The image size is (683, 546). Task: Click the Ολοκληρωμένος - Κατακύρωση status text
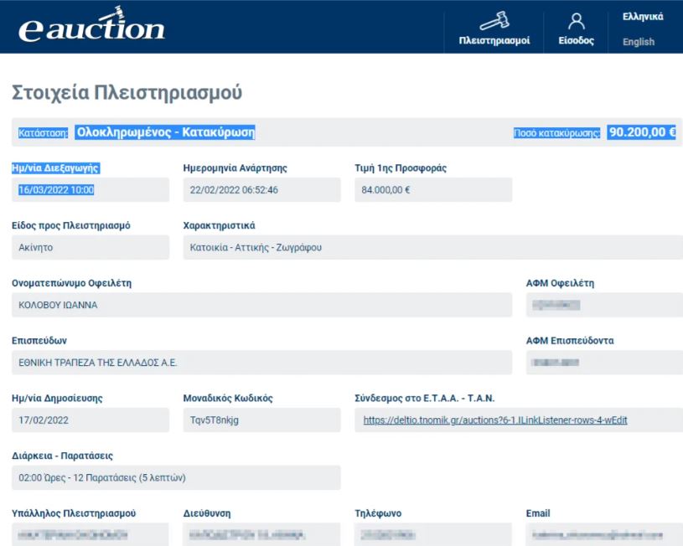(x=165, y=132)
